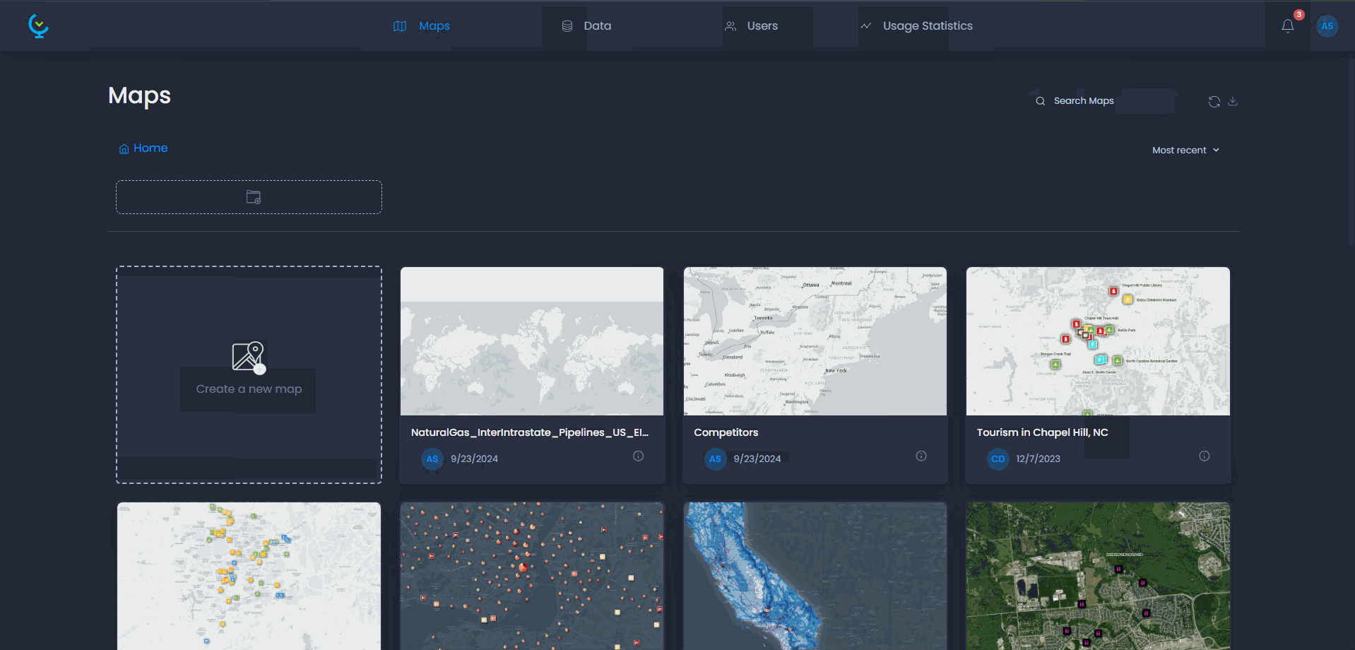Click the Home house icon
This screenshot has height=650, width=1355.
[x=124, y=149]
